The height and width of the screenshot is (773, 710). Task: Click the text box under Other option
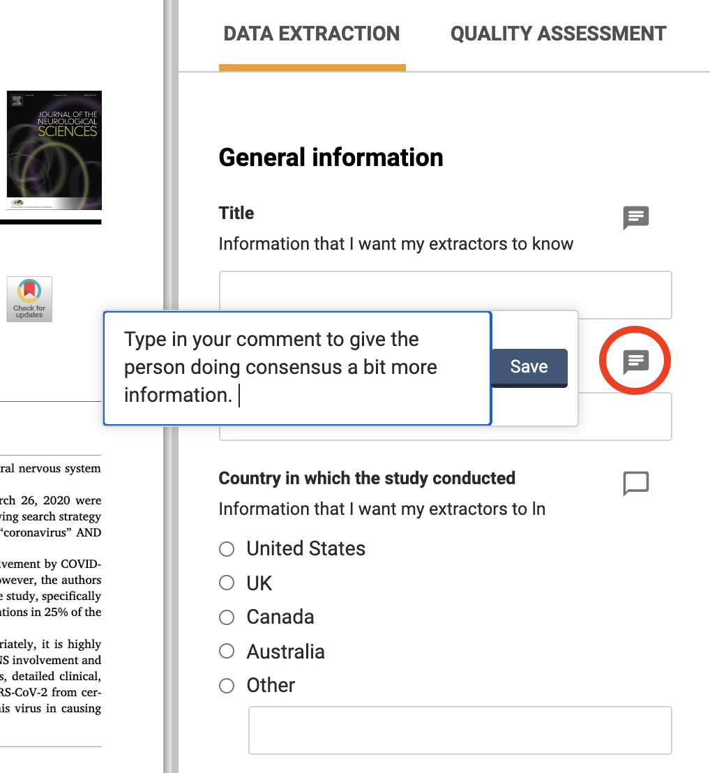[x=460, y=730]
